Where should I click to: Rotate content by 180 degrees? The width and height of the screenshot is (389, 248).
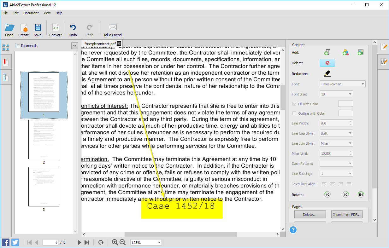tap(361, 194)
